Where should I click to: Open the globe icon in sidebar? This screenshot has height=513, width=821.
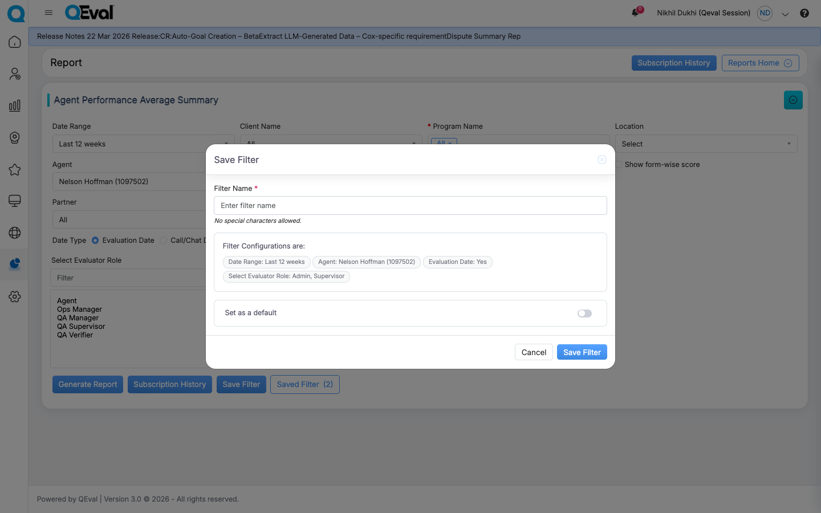[x=15, y=233]
